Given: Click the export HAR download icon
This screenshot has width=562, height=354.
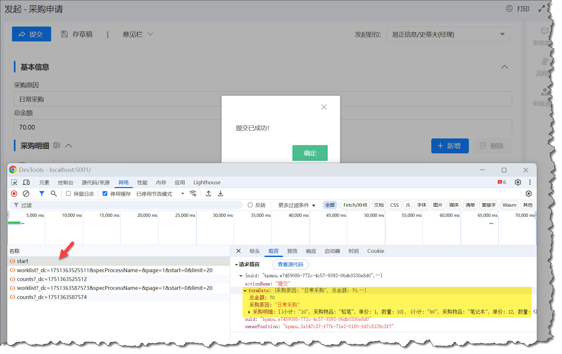Looking at the screenshot, I should 220,194.
